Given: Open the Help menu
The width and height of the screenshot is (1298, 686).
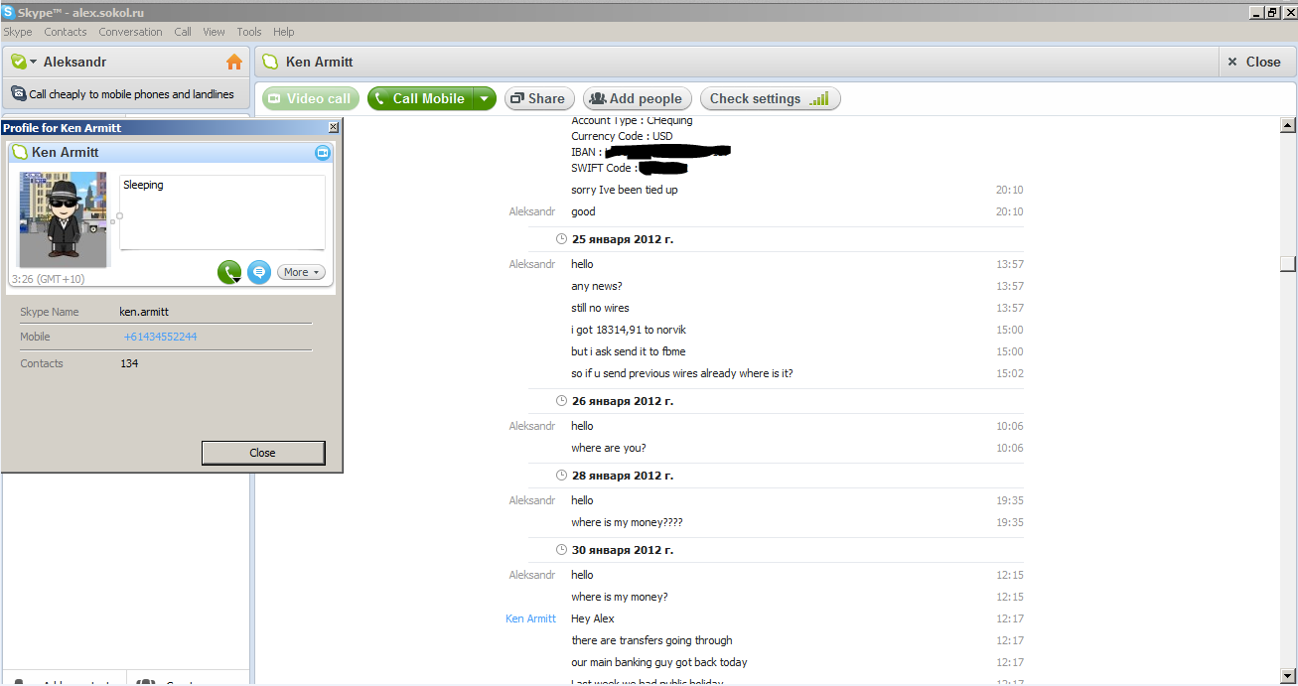Looking at the screenshot, I should 284,32.
